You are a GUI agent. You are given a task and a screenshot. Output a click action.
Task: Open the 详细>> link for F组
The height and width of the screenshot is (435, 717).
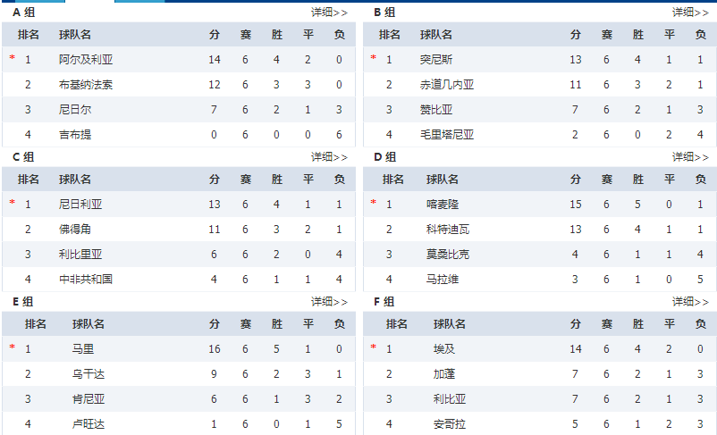pos(690,302)
